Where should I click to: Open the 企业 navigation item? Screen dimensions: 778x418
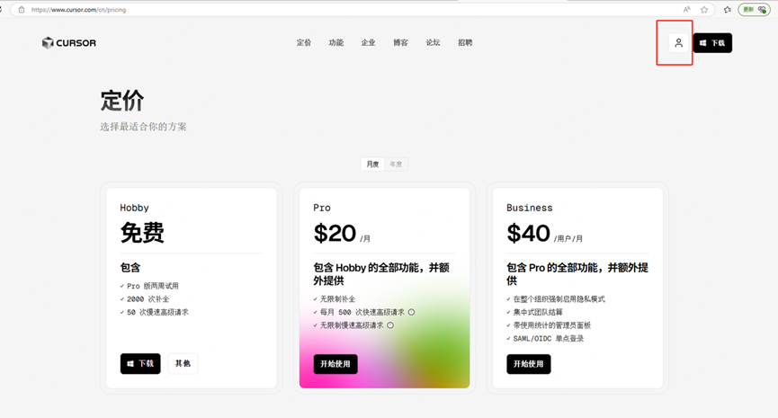(368, 42)
